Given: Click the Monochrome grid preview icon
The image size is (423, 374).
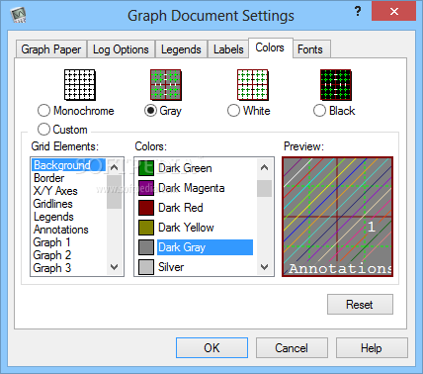Looking at the screenshot, I should click(x=80, y=85).
